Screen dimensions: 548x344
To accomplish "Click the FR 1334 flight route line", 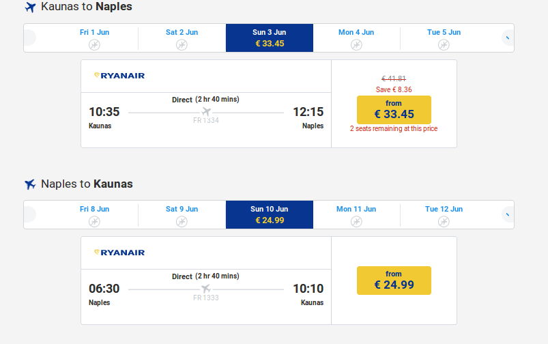I will coord(206,113).
